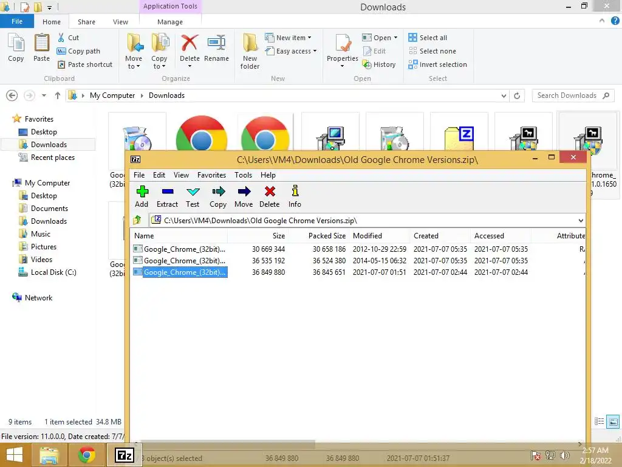Create a New folder from the ribbon
This screenshot has height=467, width=622.
(x=250, y=52)
